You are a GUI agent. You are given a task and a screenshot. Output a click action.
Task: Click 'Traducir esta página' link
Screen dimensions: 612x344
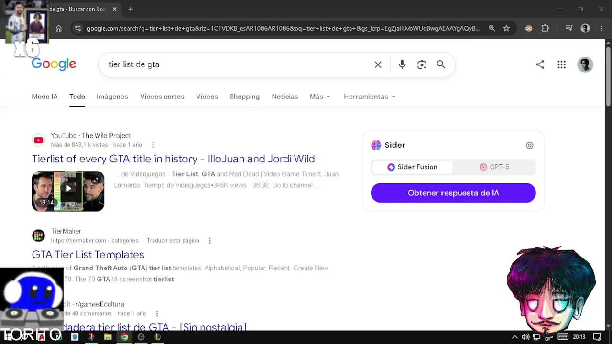pyautogui.click(x=173, y=240)
